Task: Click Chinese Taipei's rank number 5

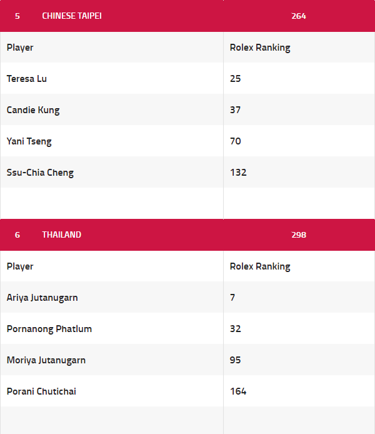Action: coord(17,16)
